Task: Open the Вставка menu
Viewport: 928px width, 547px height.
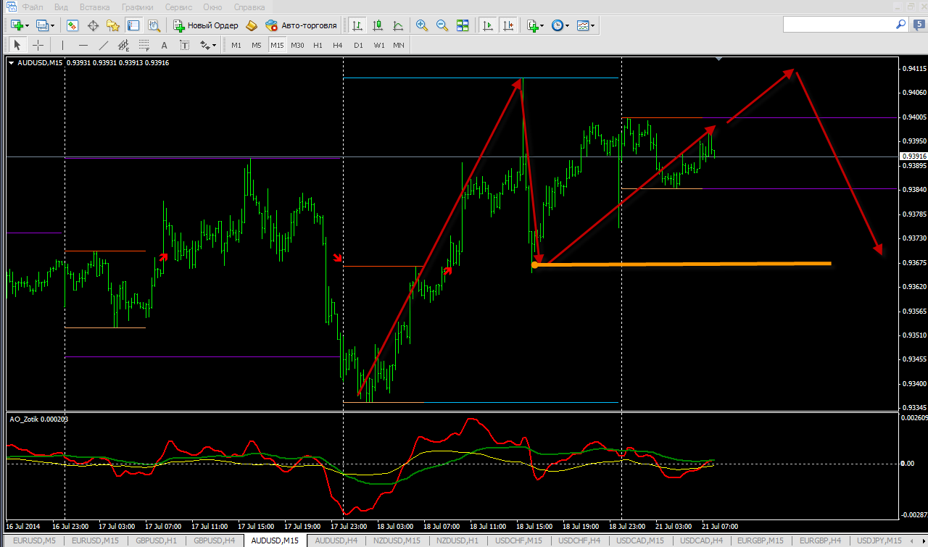Action: click(95, 7)
